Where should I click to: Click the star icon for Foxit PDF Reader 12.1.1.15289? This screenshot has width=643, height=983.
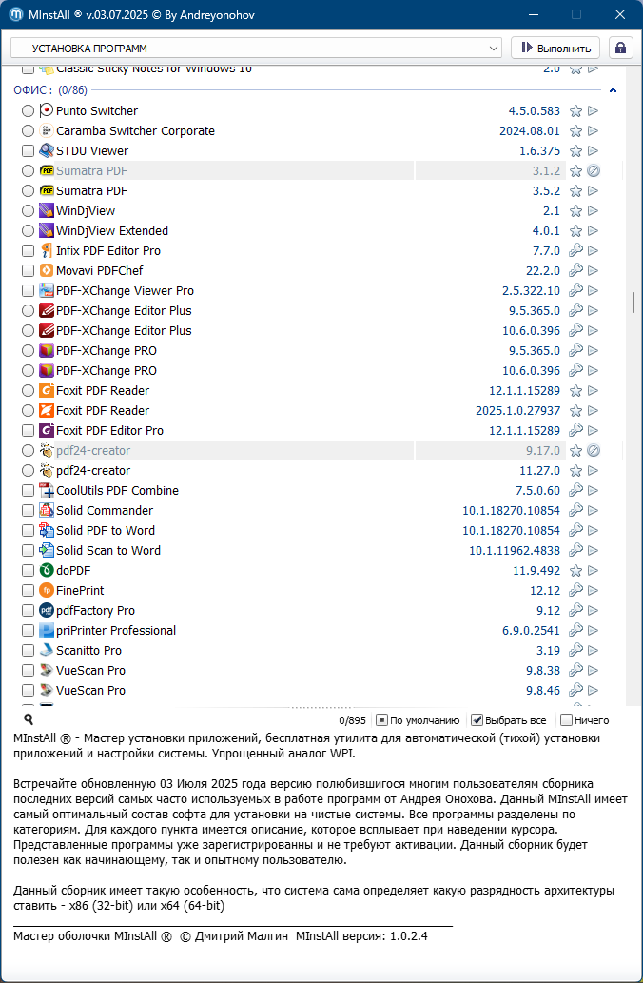pos(575,390)
